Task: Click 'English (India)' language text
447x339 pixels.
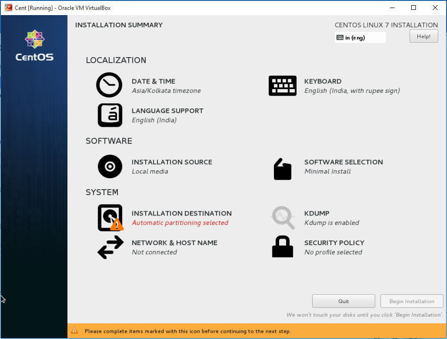Action: pyautogui.click(x=154, y=120)
